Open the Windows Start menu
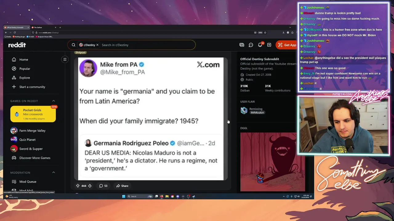394x221 pixels. (x=124, y=196)
